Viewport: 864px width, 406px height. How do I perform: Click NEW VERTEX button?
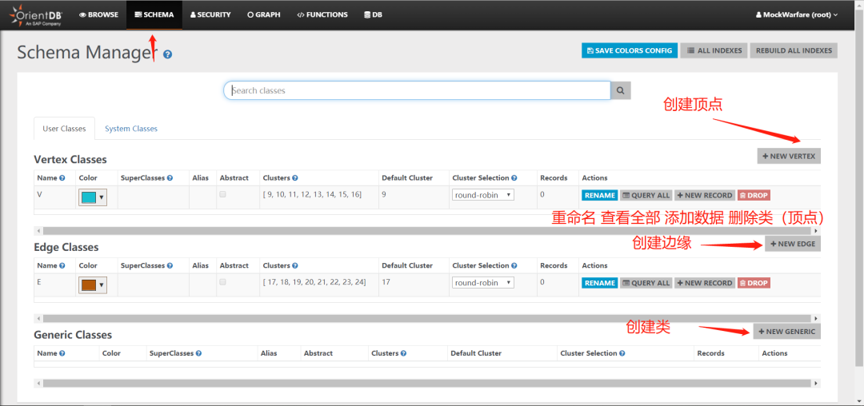(x=789, y=156)
